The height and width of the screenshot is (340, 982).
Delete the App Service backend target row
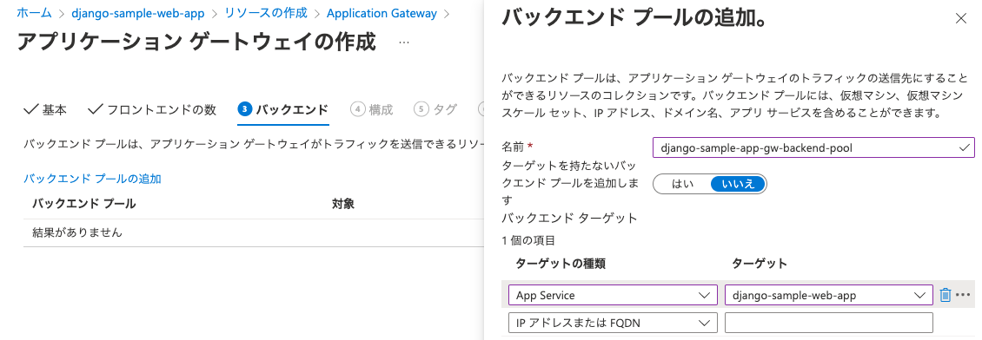pyautogui.click(x=946, y=294)
